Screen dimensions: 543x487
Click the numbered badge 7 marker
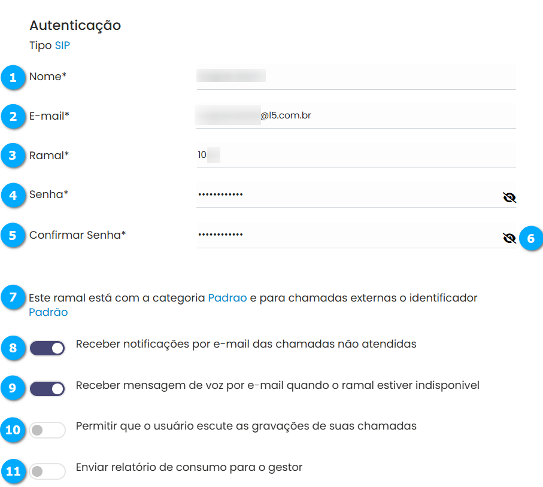click(x=13, y=297)
